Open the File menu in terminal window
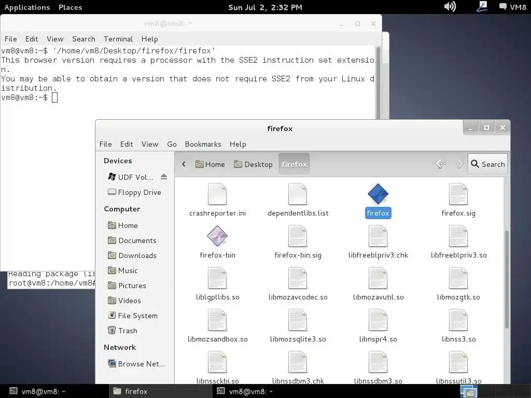Screen dimensions: 531x398 coord(10,39)
